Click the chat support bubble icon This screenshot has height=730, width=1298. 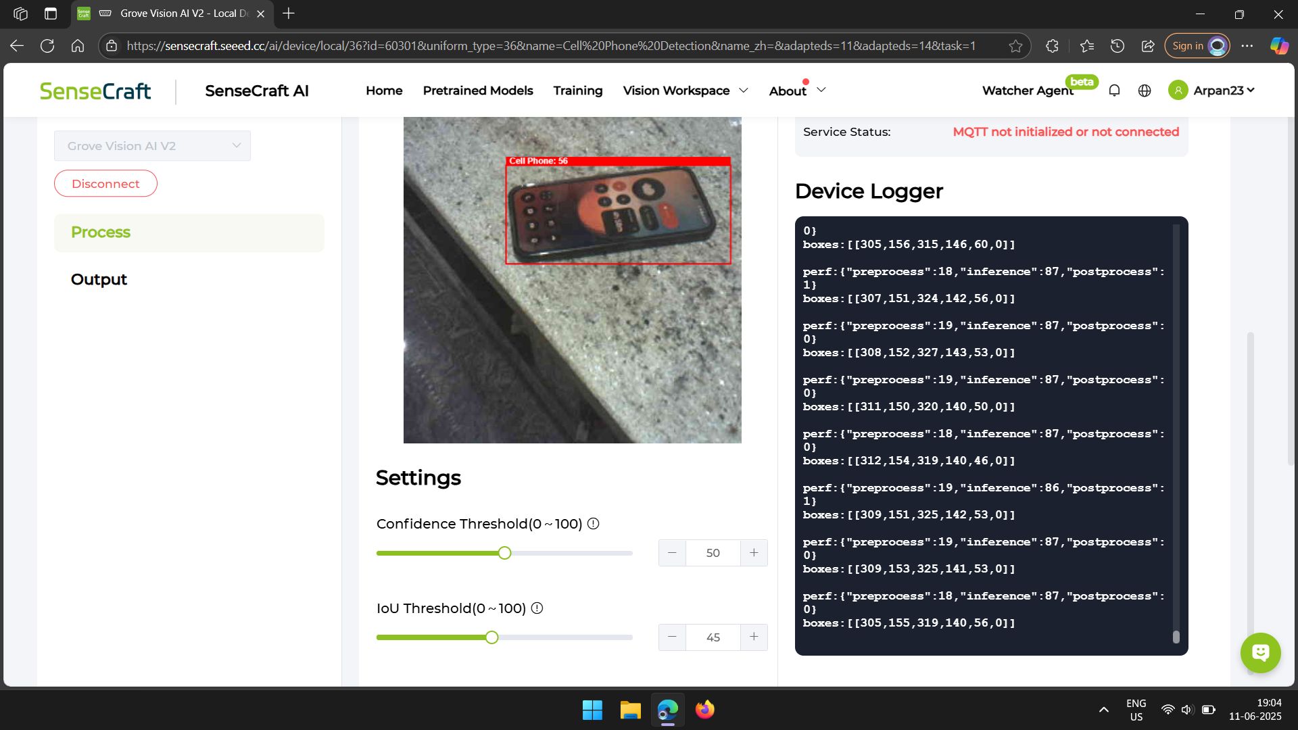pos(1260,652)
